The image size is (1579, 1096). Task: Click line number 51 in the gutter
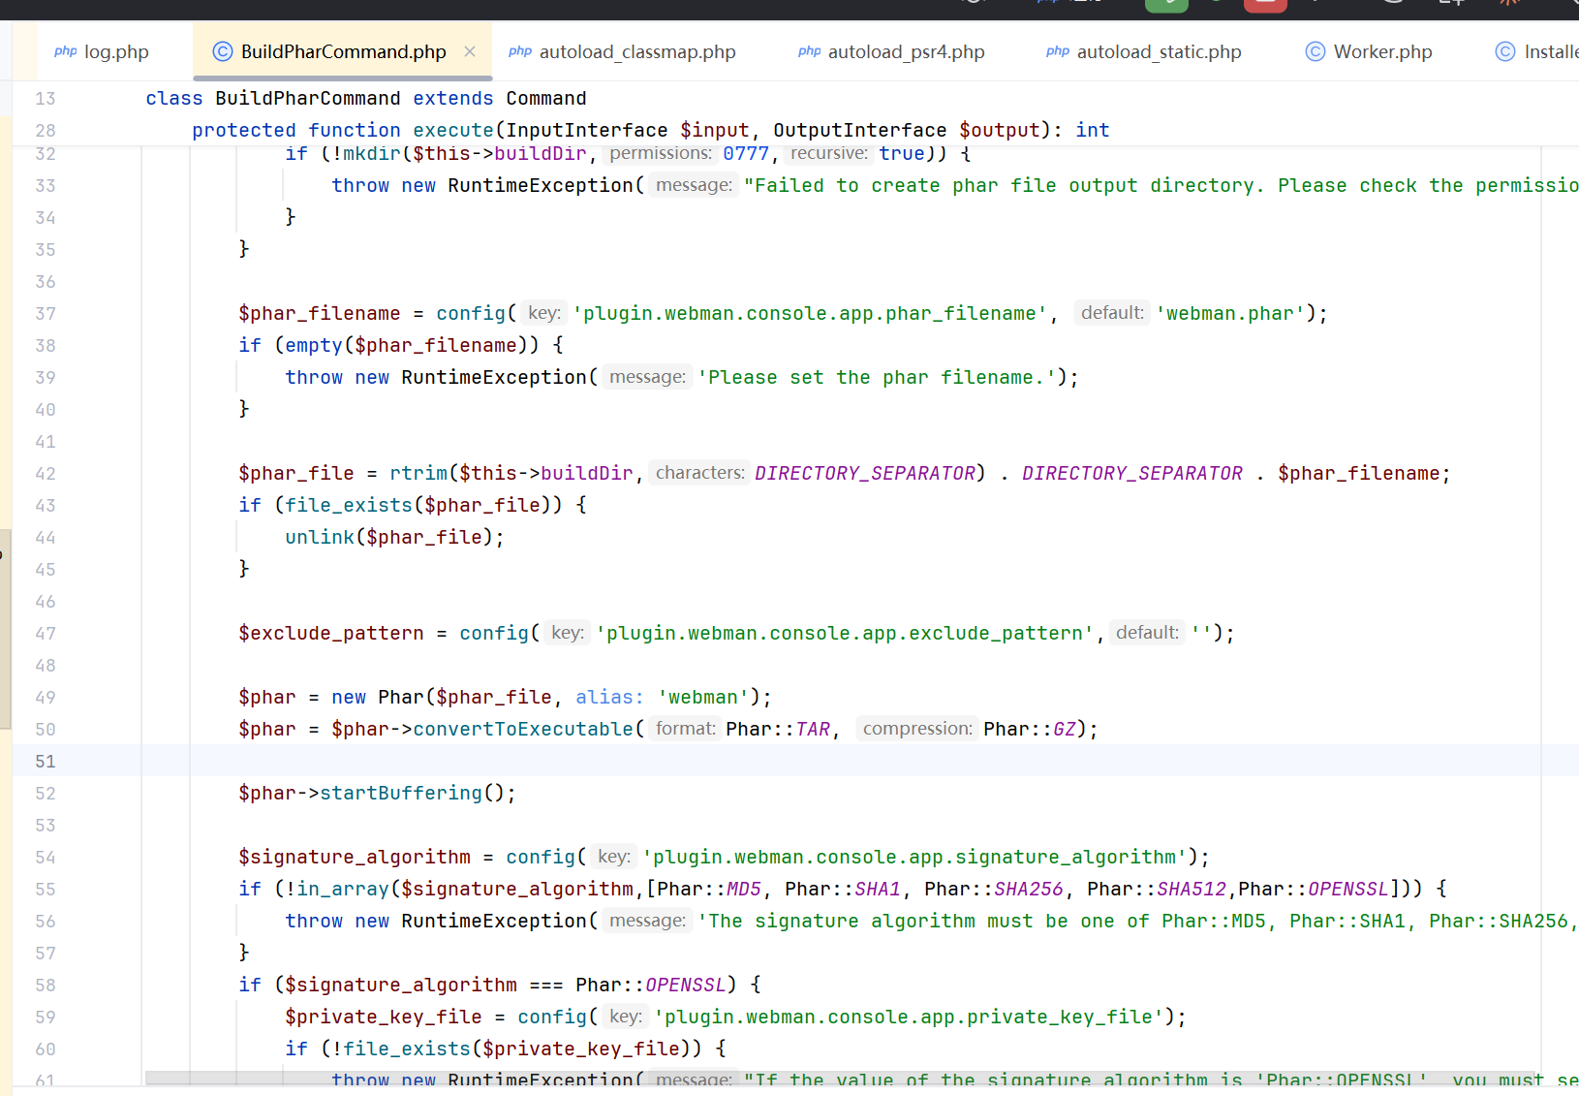pos(46,762)
